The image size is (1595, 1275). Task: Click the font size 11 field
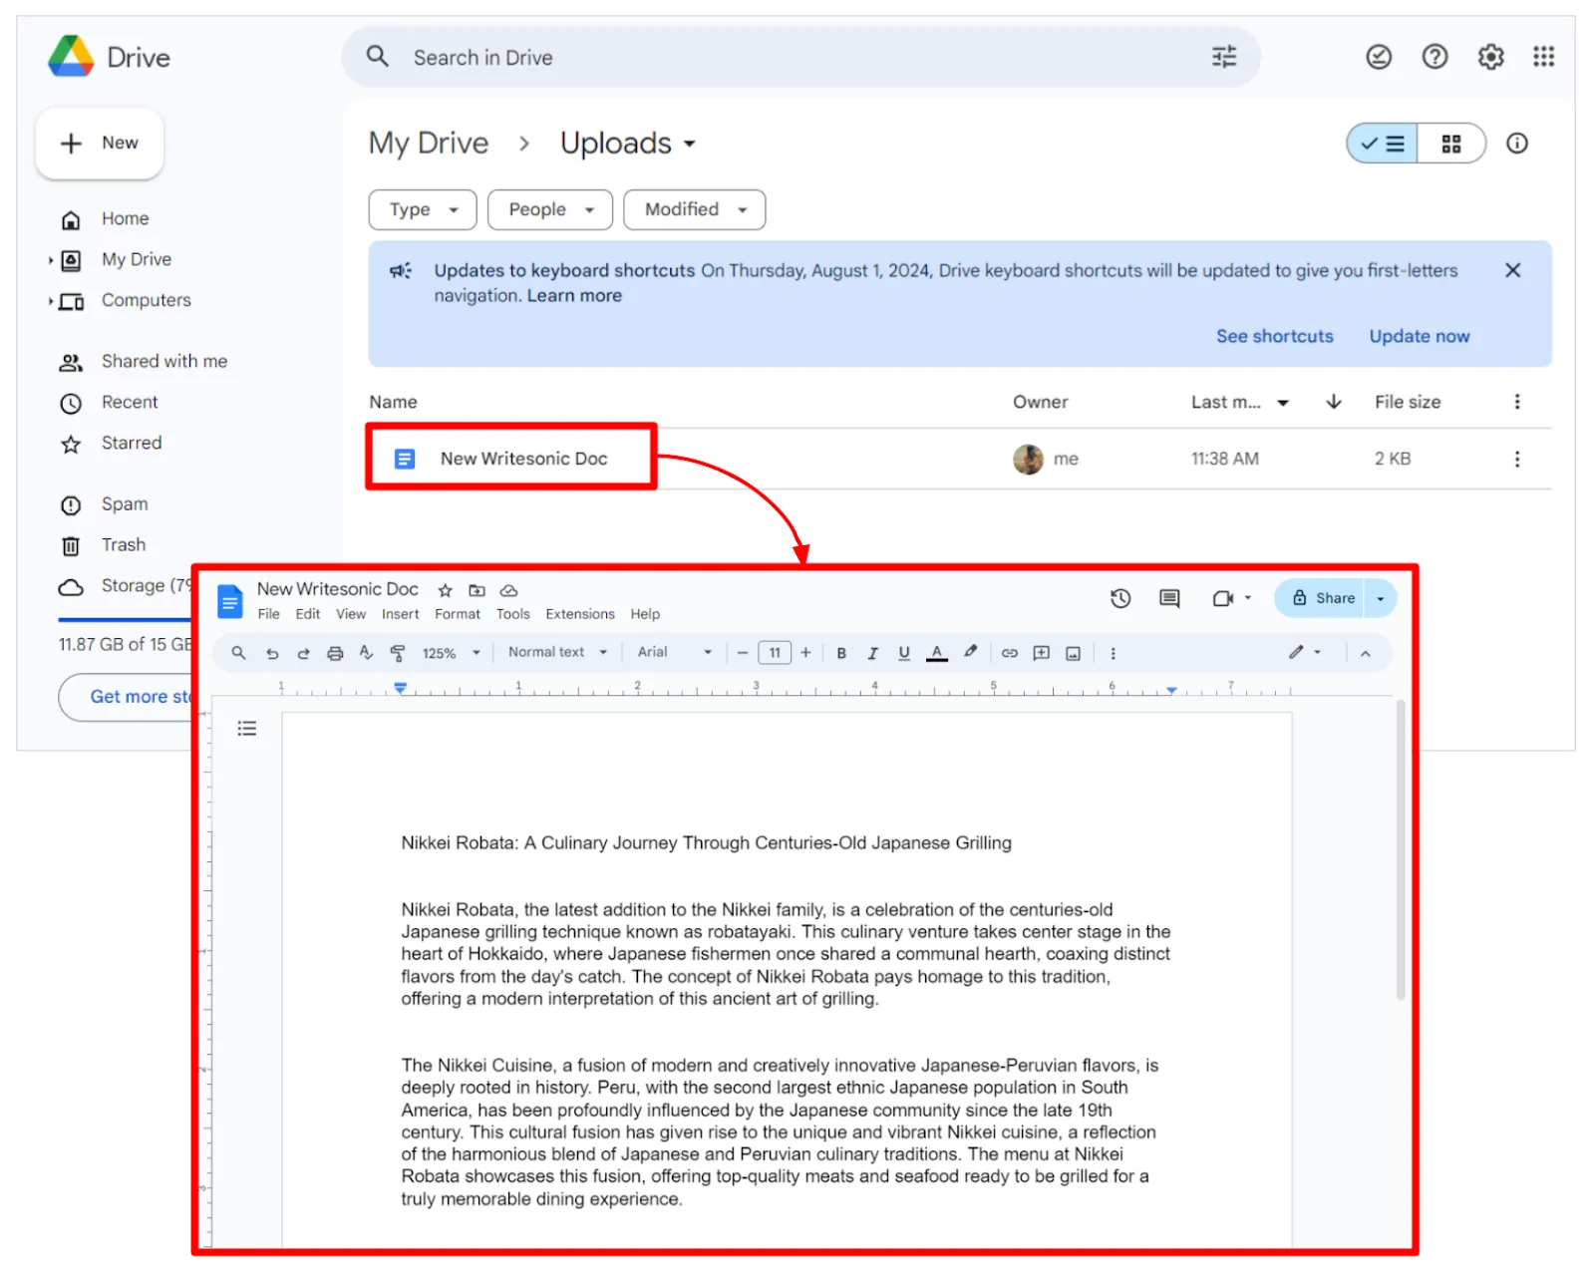click(775, 653)
